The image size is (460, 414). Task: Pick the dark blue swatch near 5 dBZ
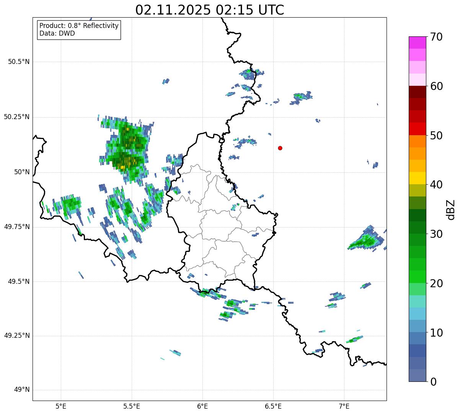point(417,350)
